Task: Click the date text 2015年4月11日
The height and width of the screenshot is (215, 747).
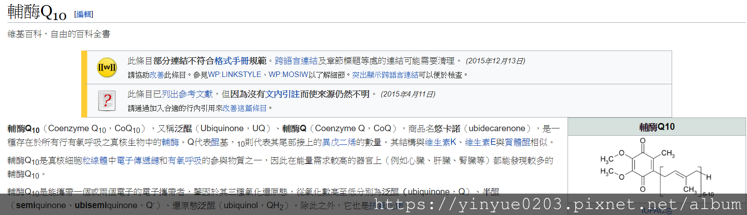Action: pos(408,94)
